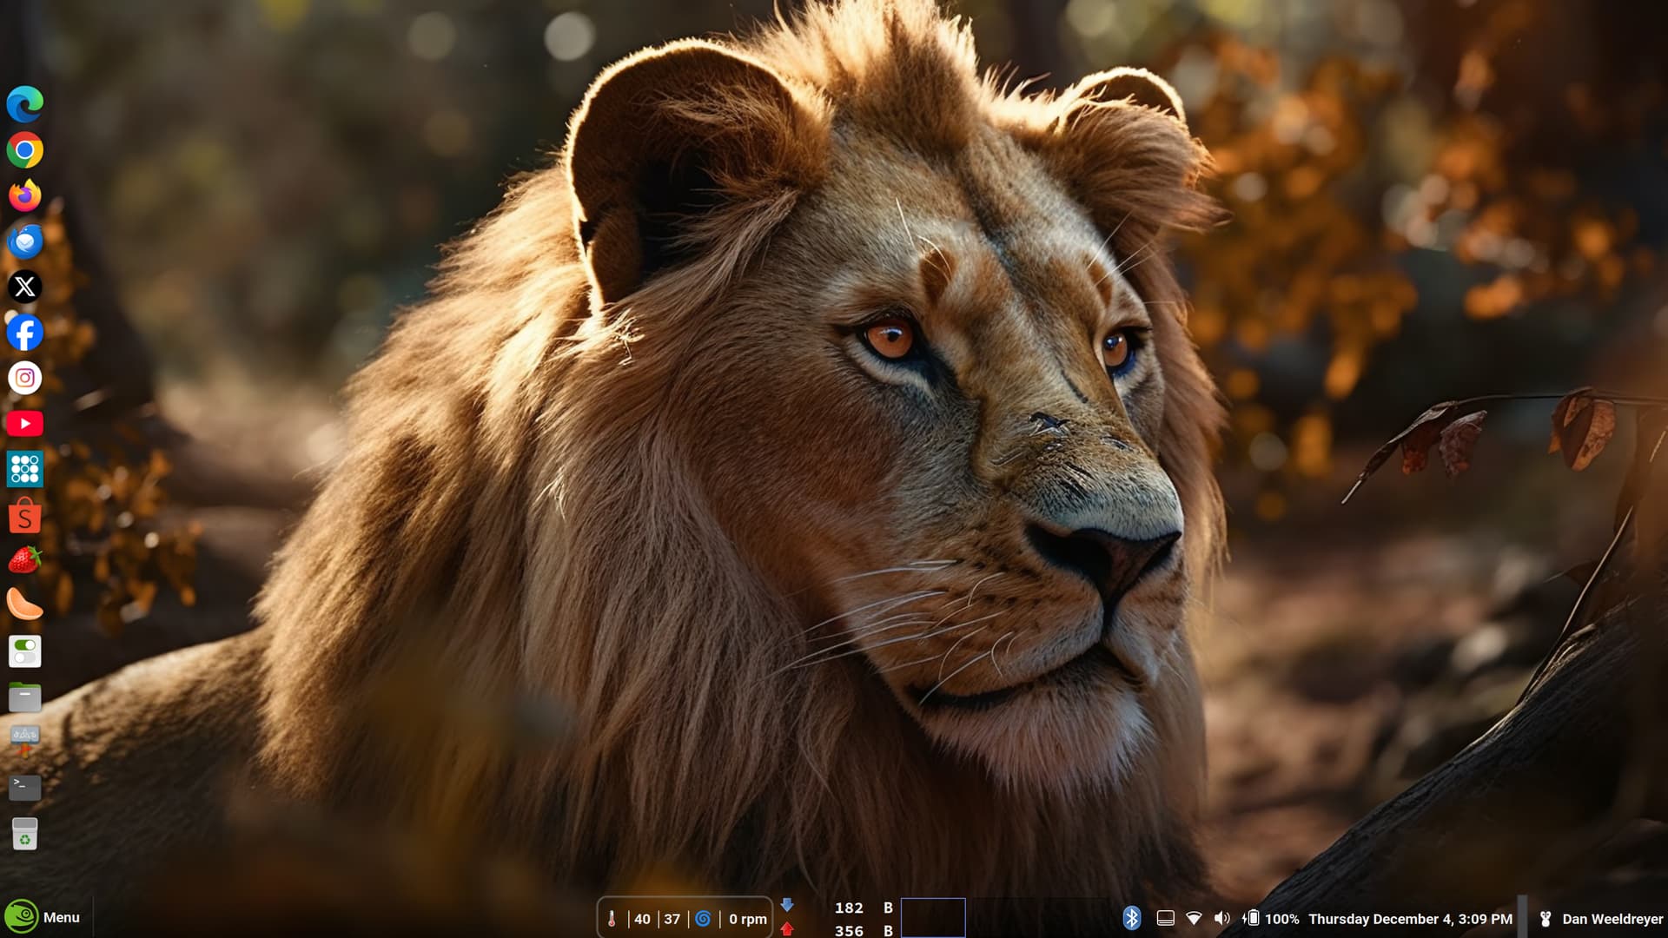Launch the terminal from the panel

click(24, 787)
